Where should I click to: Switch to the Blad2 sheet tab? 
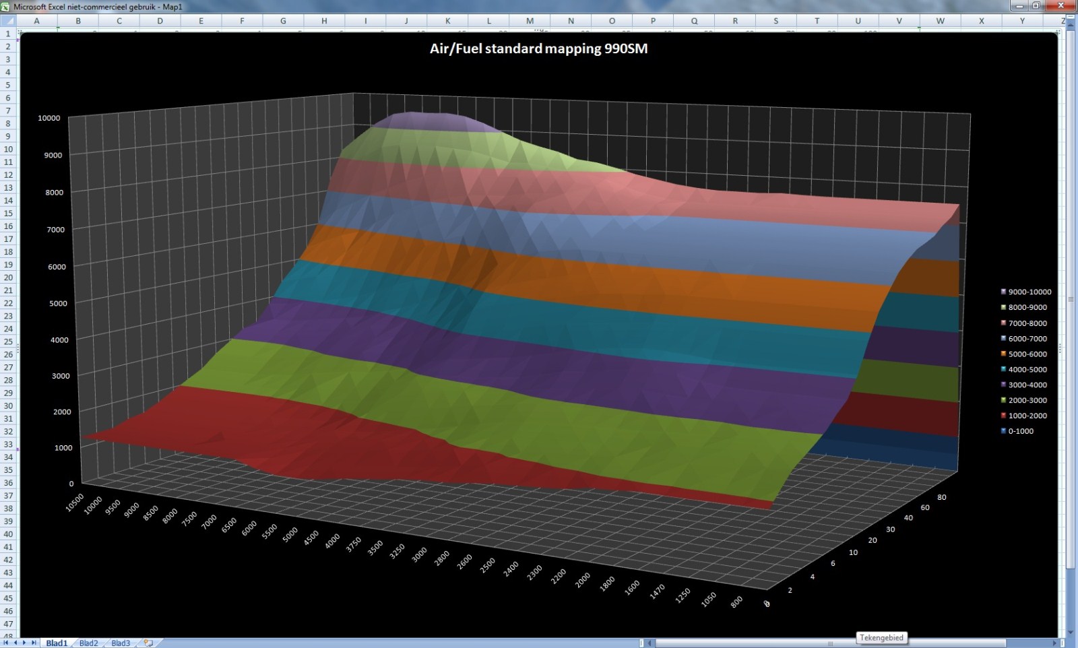89,643
